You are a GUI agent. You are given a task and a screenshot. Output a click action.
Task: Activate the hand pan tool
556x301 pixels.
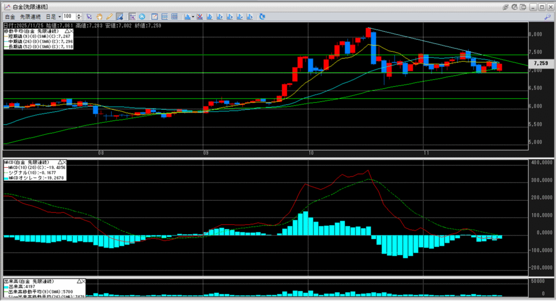[x=99, y=17]
